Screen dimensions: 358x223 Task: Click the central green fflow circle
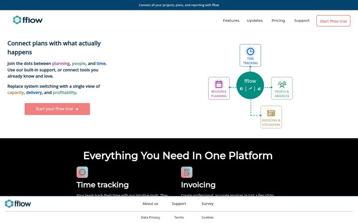(x=250, y=85)
